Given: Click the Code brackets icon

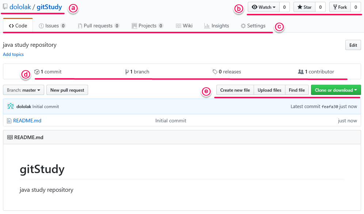Looking at the screenshot, I should [11, 26].
